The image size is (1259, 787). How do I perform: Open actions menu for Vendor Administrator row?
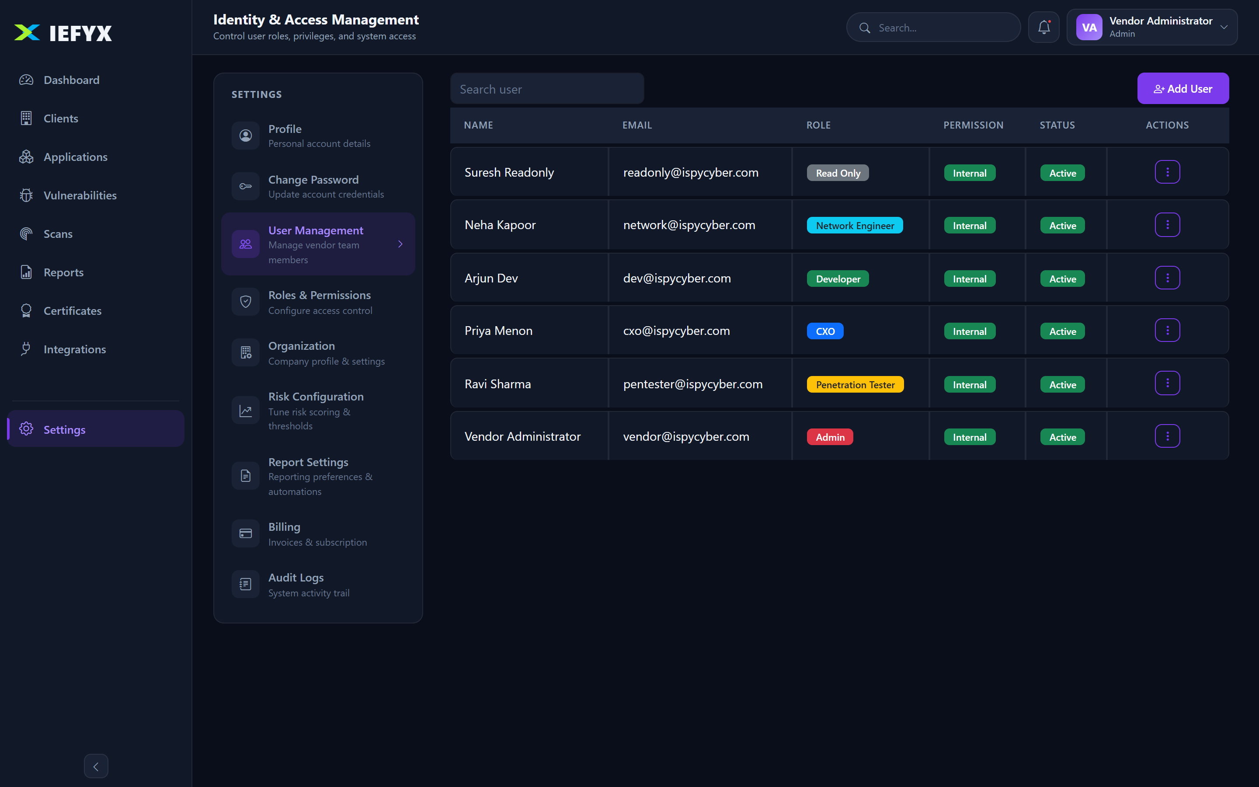click(1168, 436)
